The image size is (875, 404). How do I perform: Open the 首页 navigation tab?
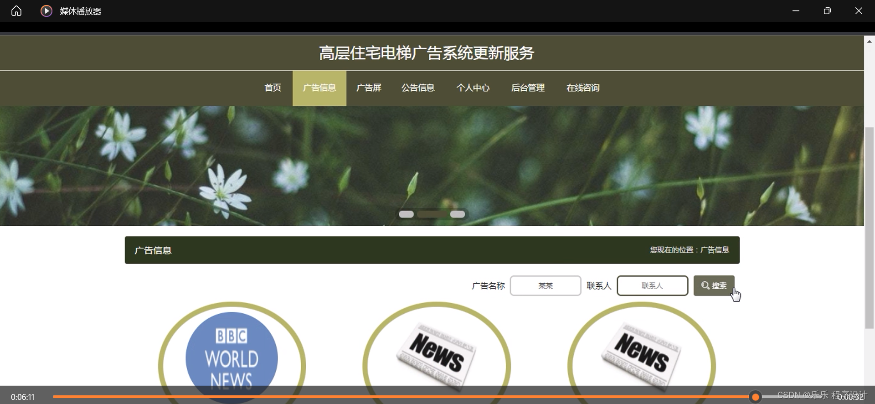(273, 88)
